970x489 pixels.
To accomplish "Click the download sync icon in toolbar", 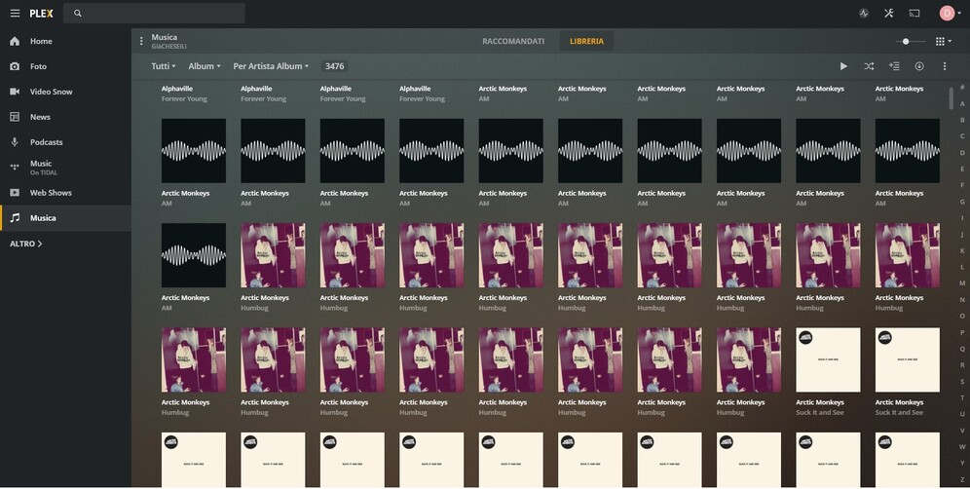I will click(x=919, y=66).
